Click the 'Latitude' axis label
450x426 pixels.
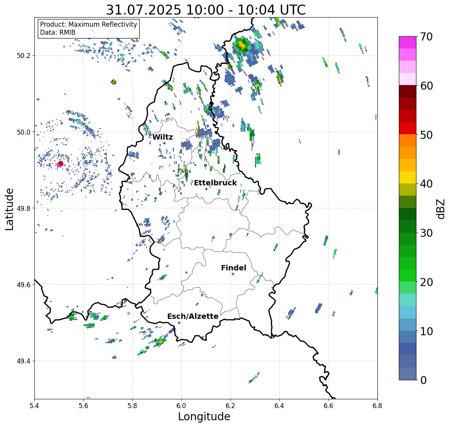pos(9,209)
